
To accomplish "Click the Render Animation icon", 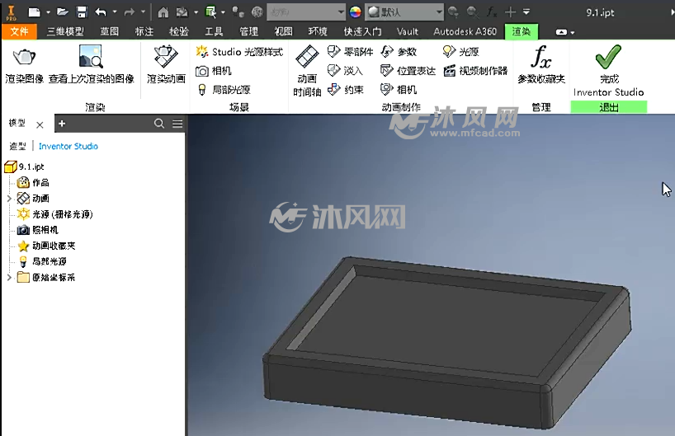I will point(166,56).
